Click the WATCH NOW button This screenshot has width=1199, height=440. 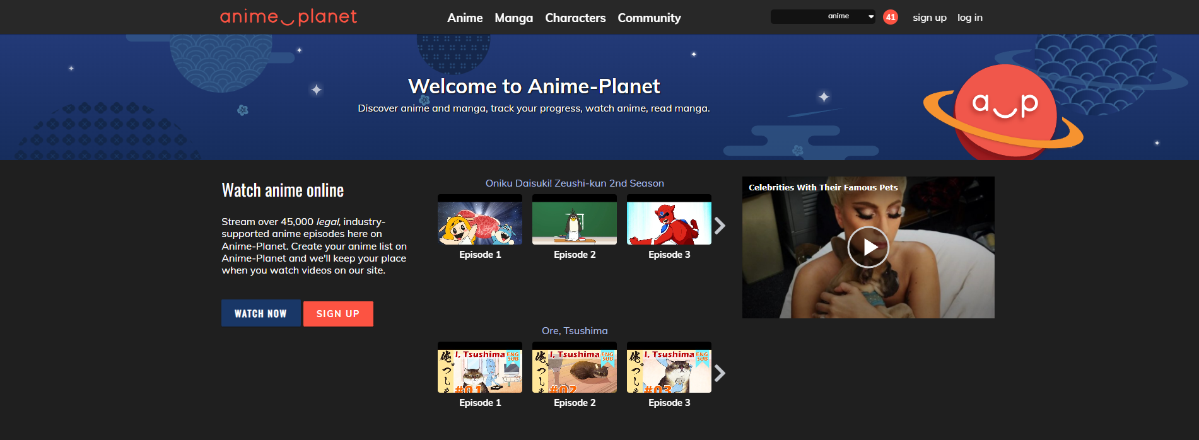coord(260,313)
